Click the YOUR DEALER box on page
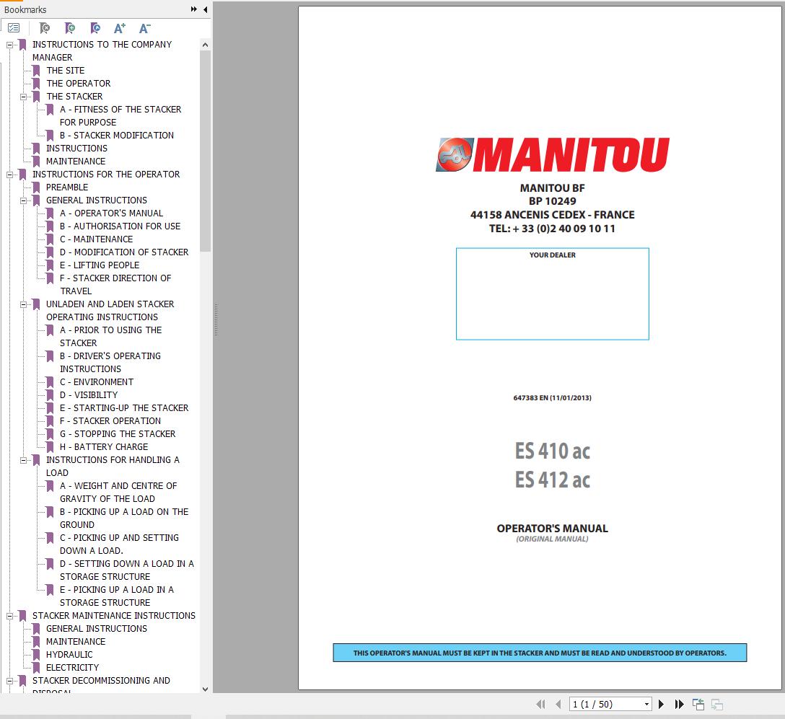Screen dimensions: 785x719 tap(552, 294)
